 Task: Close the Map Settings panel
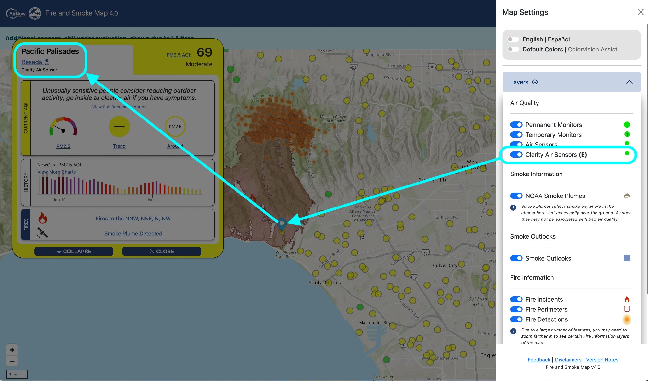[x=640, y=12]
